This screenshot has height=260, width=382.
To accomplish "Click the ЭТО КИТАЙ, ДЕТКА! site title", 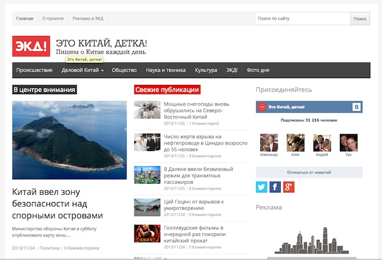I will pos(101,43).
